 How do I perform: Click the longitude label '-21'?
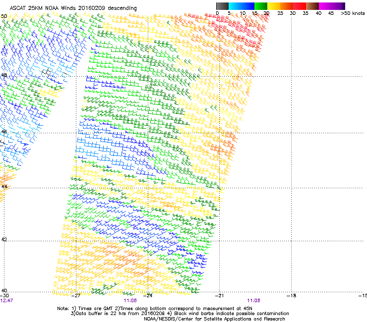click(x=220, y=296)
